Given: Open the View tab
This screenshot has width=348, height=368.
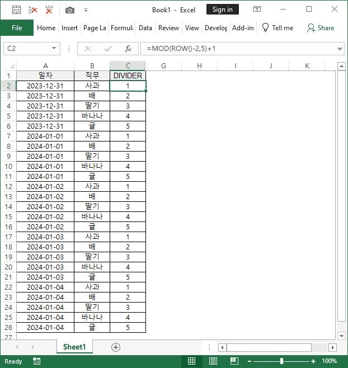Looking at the screenshot, I should click(x=192, y=28).
